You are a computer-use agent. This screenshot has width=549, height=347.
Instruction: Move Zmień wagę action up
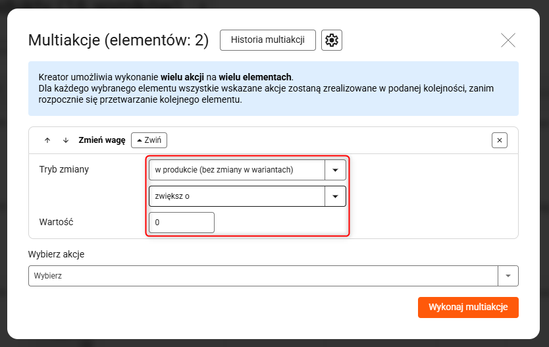[x=47, y=140]
